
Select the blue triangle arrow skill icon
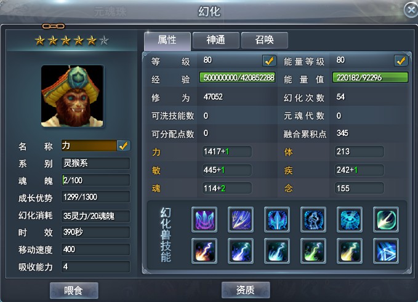point(386,251)
